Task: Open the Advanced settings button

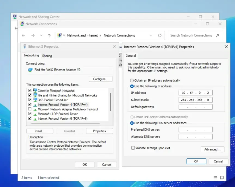Action: pyautogui.click(x=212, y=149)
